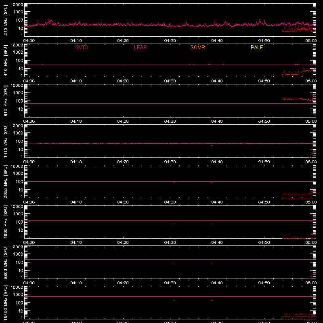Select the 245 MHz [SFU] axis title
The height and width of the screenshot is (323, 323).
(6, 20)
